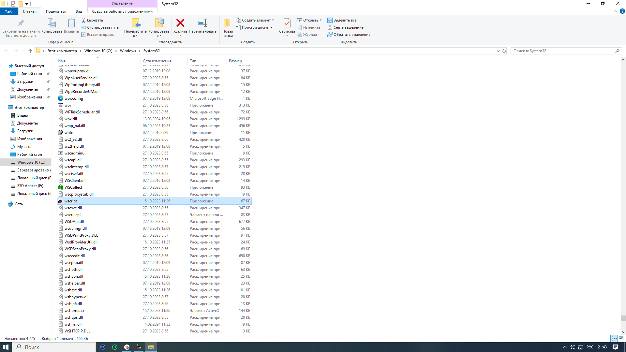626x352 pixels.
Task: Click the Properties (Свойства) checkmark icon
Action: pos(287,23)
